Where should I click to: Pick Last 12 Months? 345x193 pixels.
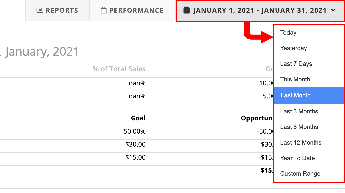click(301, 142)
